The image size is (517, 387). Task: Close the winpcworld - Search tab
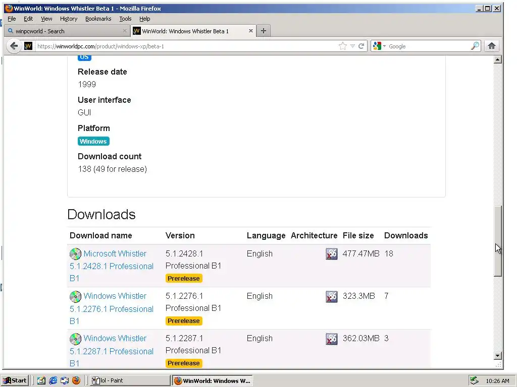click(124, 31)
